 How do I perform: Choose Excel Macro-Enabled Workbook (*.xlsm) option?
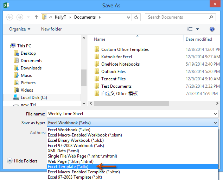point(77,135)
